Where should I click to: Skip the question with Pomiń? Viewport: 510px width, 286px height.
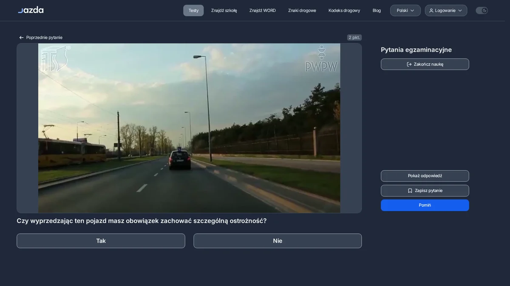pyautogui.click(x=425, y=205)
